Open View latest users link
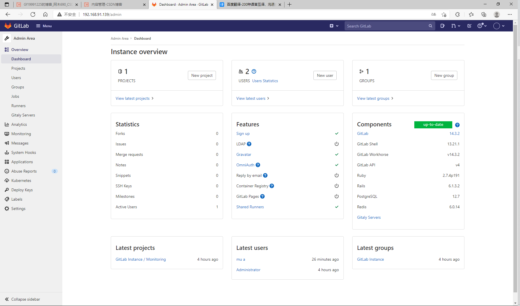Image resolution: width=520 pixels, height=306 pixels. (253, 98)
